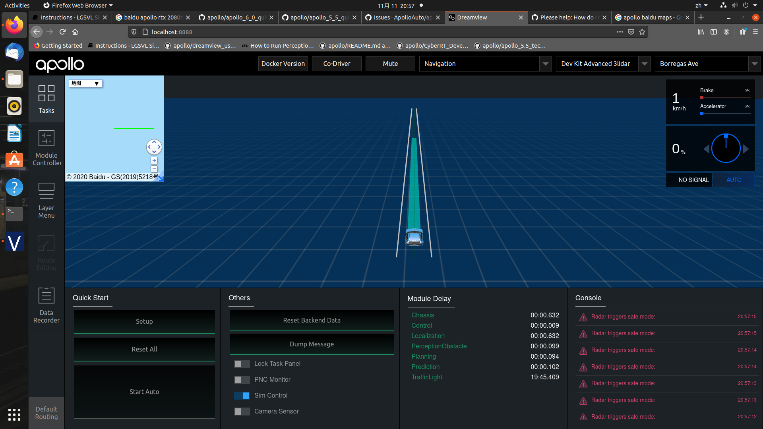Toggle Lock Task Panel switch

tap(242, 364)
